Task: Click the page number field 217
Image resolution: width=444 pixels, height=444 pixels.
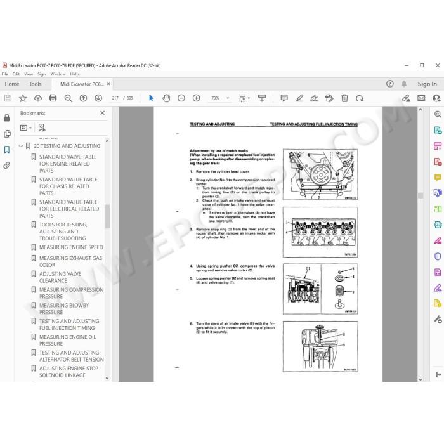Action: [x=115, y=98]
